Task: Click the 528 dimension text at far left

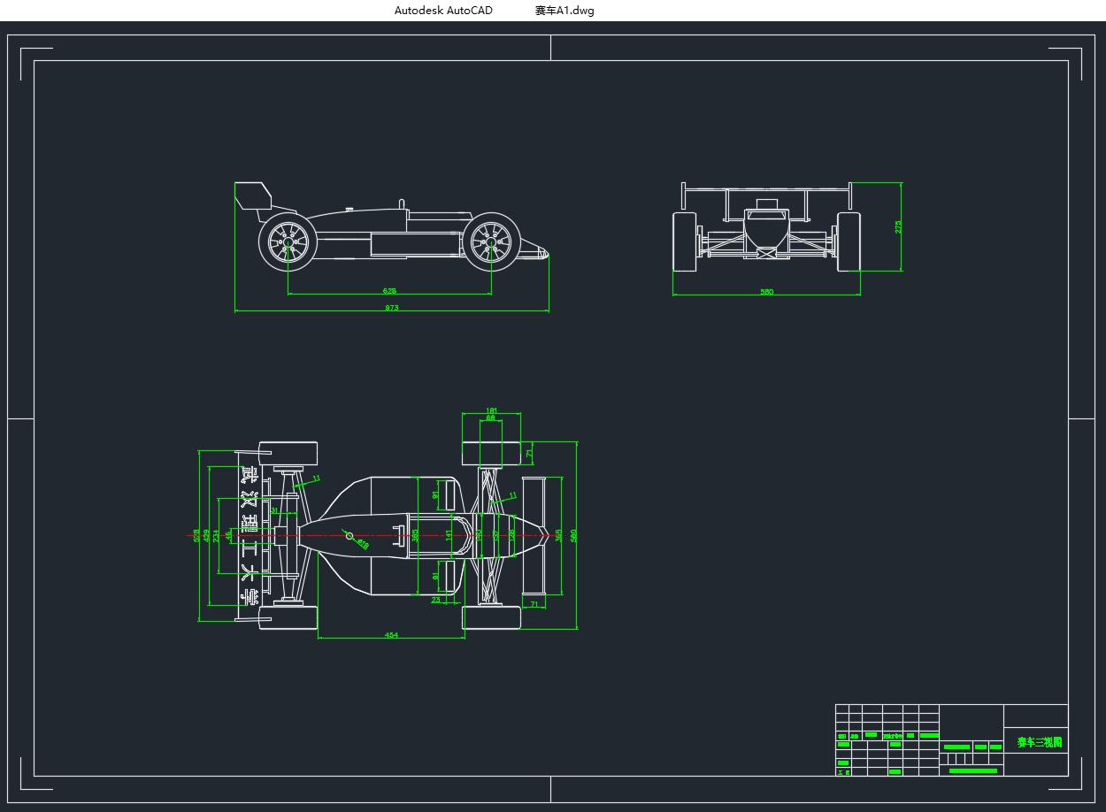Action: point(196,535)
